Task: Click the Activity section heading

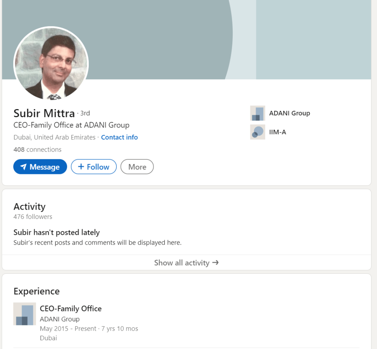Action: click(x=29, y=206)
